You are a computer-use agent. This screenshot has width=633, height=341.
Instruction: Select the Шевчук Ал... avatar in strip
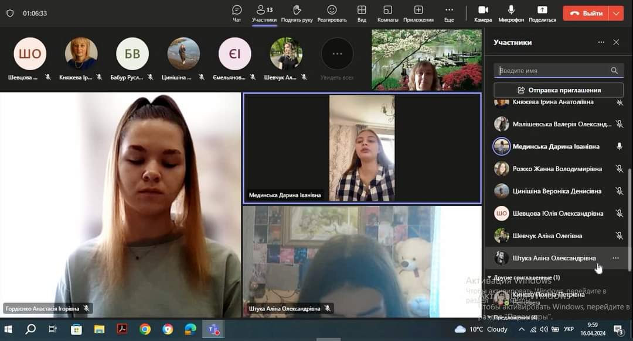(x=286, y=54)
